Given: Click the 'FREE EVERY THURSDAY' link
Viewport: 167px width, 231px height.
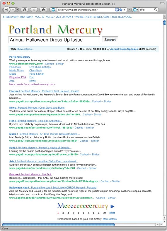Looking at the screenshot, I should coord(18,17).
